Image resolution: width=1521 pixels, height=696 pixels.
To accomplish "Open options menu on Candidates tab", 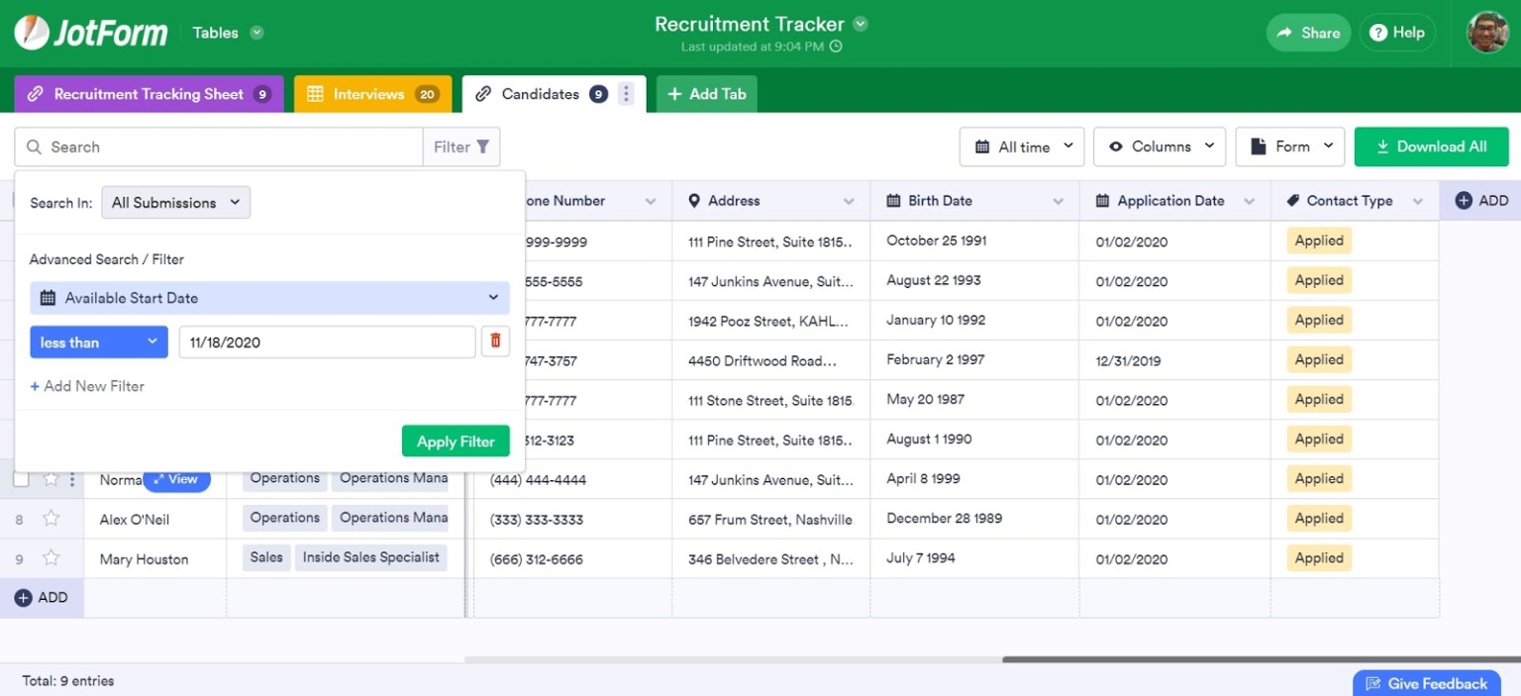I will point(626,93).
